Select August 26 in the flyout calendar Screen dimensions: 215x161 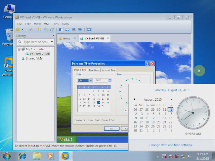pos(153,126)
